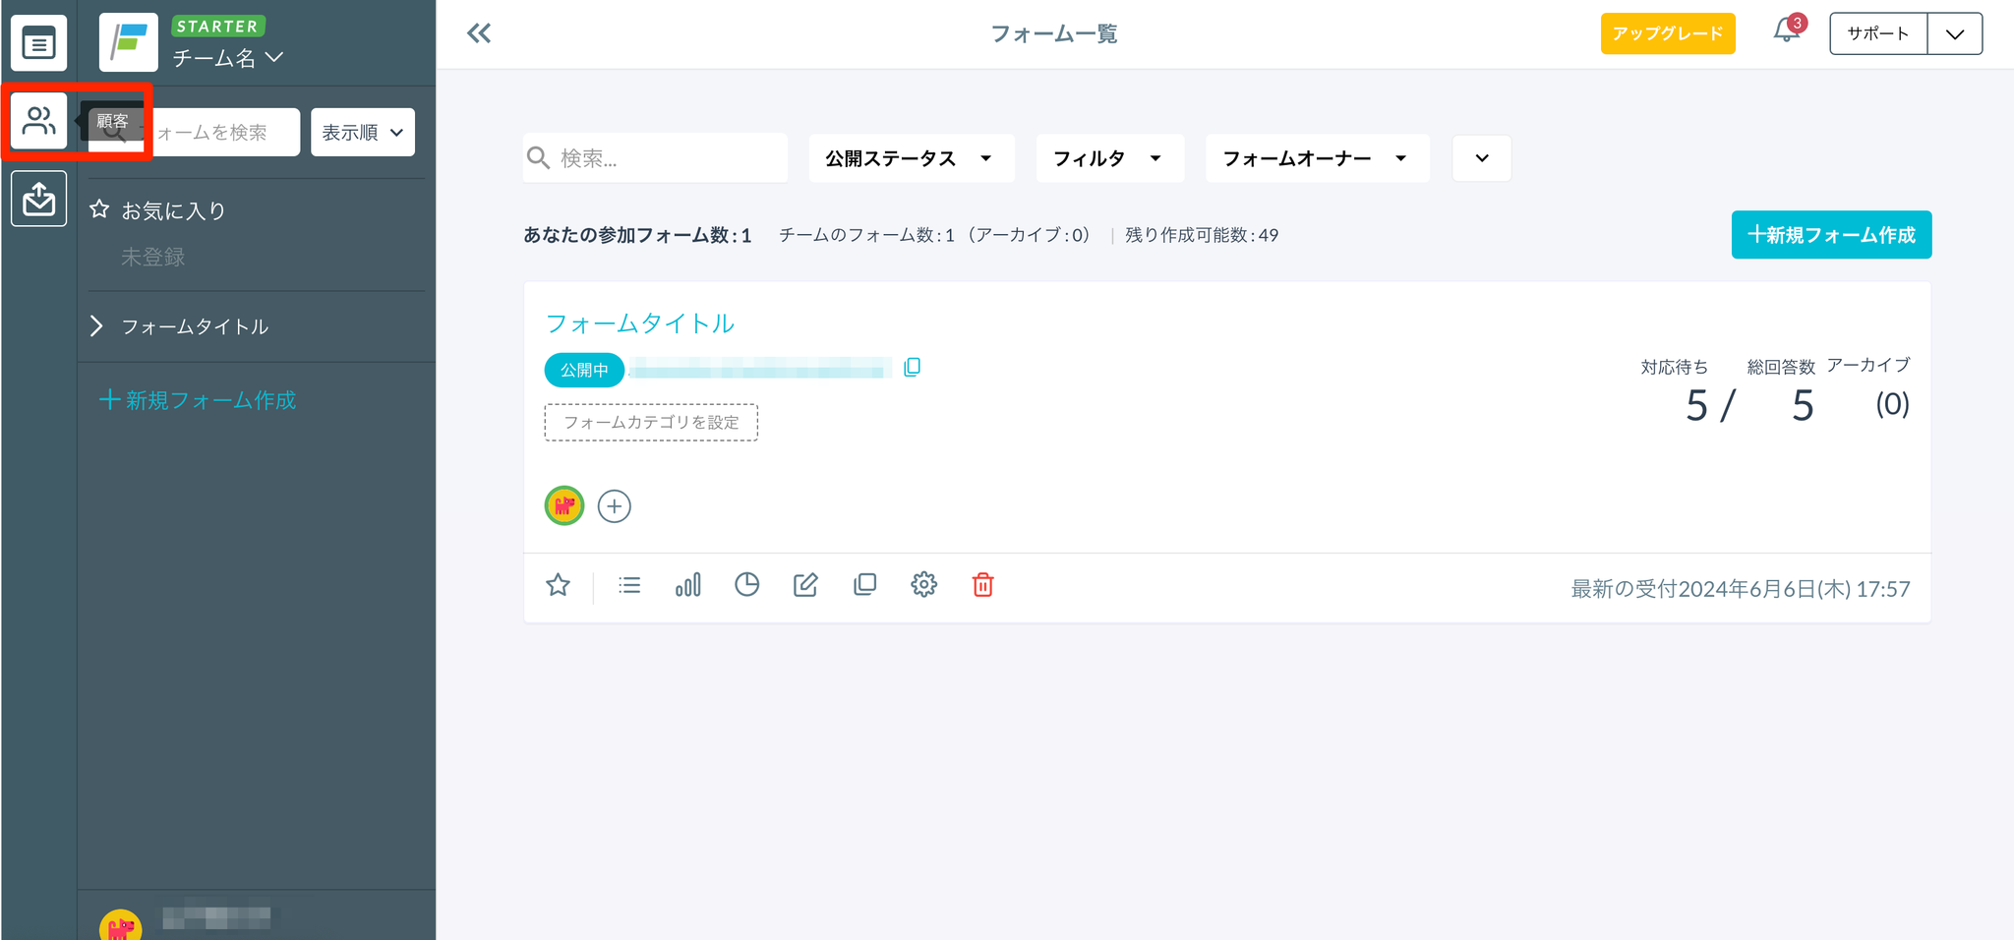The height and width of the screenshot is (940, 2014).
Task: Open the フォームオーナー dropdown
Action: click(x=1318, y=158)
